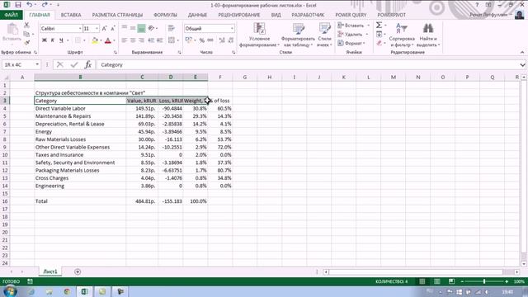Click the Cut scissors icon
The height and width of the screenshot is (297, 528).
pyautogui.click(x=26, y=26)
